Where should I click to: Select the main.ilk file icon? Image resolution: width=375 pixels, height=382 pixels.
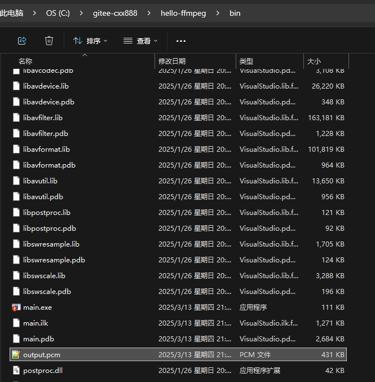16,323
